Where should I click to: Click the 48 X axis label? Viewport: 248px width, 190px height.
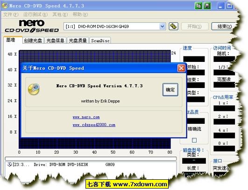pos(12,54)
